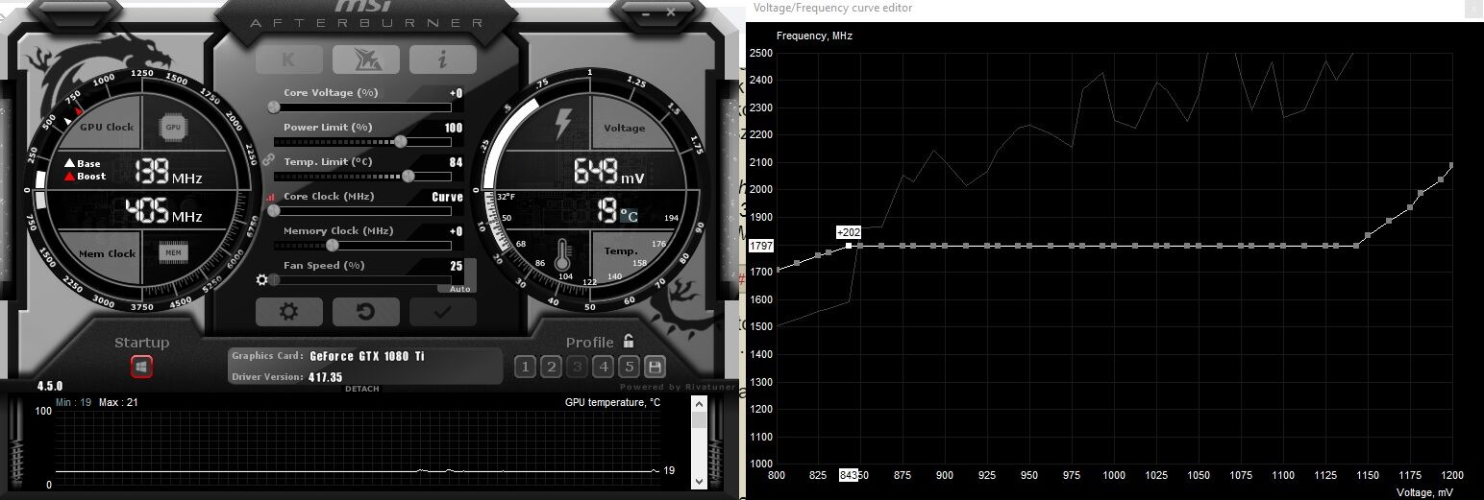Select profile slot 3
This screenshot has width=1484, height=500.
point(577,367)
